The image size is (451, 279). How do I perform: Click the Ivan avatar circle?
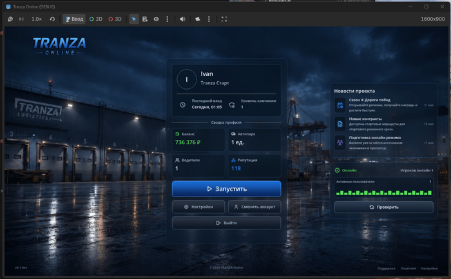187,79
